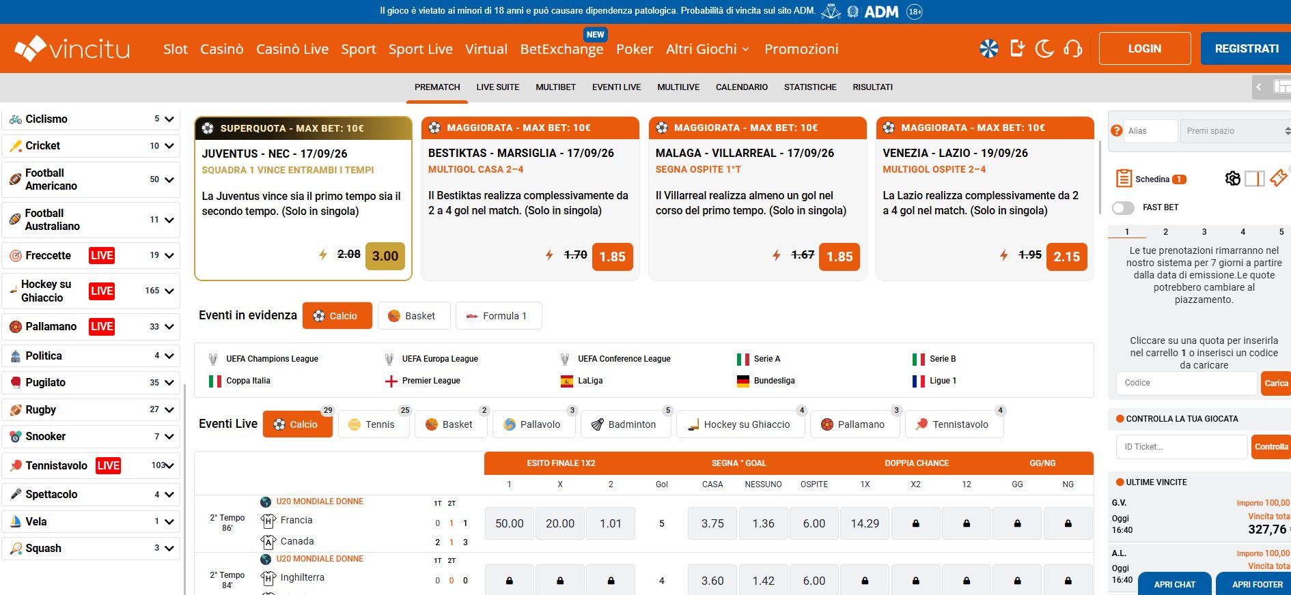The image size is (1291, 595).
Task: Expand the Cricket sport category
Action: point(169,146)
